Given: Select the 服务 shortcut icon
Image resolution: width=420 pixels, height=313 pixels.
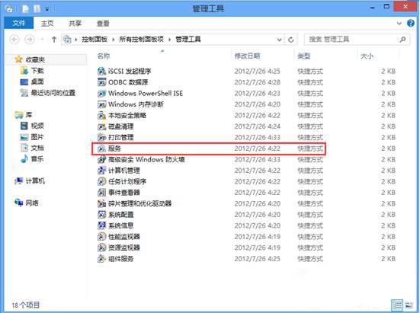Looking at the screenshot, I should [x=102, y=149].
